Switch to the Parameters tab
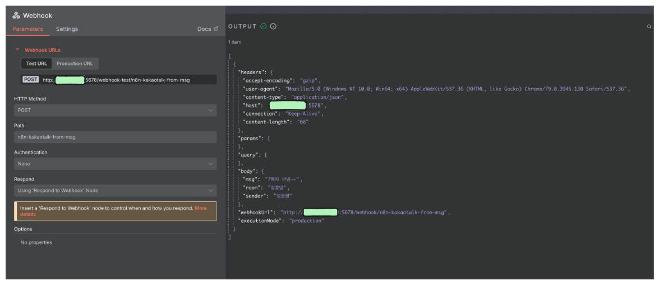 (27, 29)
